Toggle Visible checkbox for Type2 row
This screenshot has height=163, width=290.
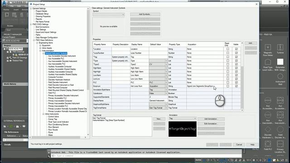click(236, 64)
